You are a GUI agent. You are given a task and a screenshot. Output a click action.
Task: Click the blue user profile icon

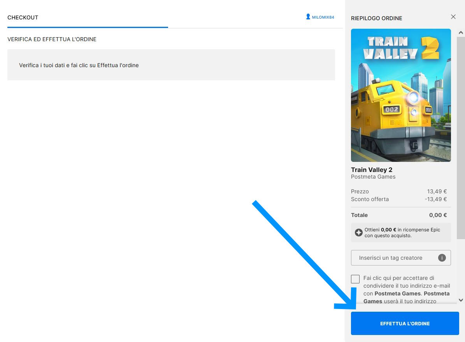coord(308,17)
